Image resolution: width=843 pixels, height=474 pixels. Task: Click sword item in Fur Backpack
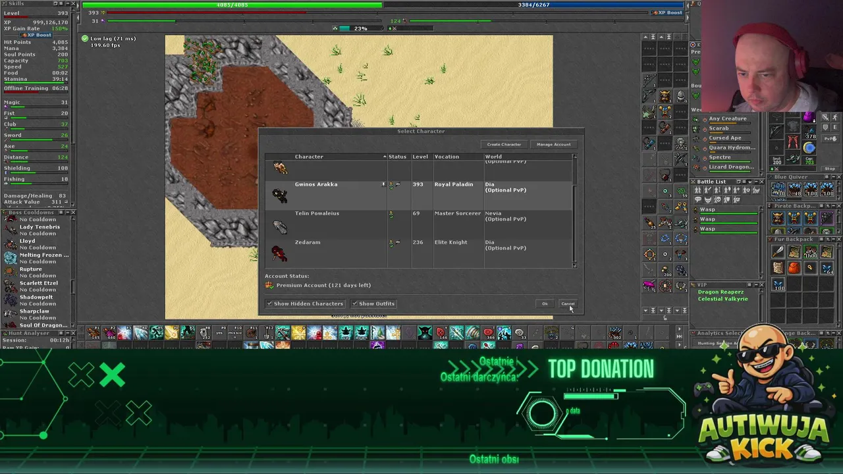pyautogui.click(x=778, y=252)
